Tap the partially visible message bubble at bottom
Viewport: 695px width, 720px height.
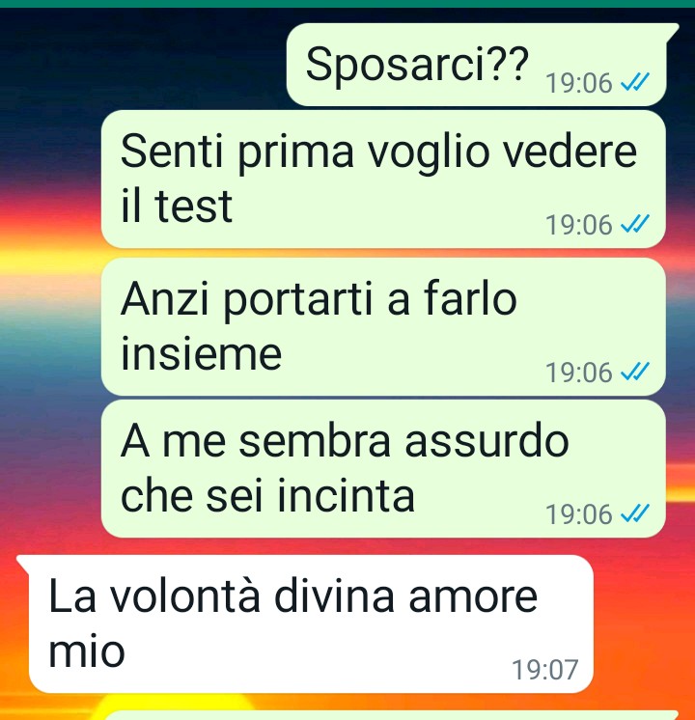coord(390,715)
